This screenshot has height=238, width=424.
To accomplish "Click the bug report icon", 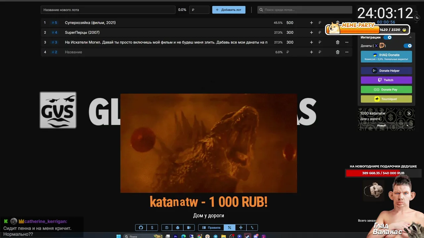I will coord(178,227).
